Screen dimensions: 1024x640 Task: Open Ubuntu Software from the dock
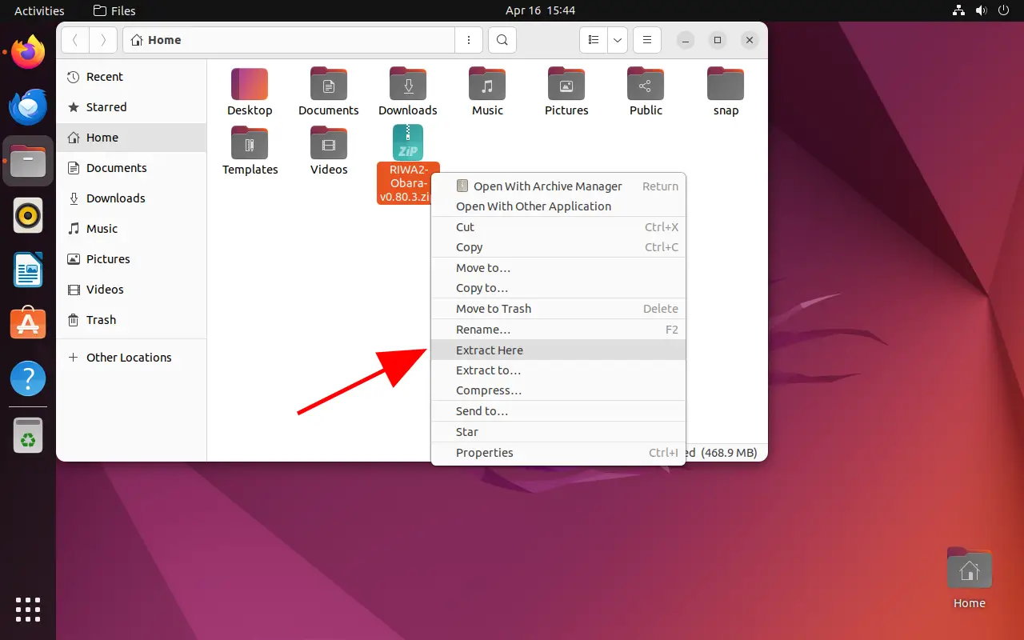tap(28, 323)
